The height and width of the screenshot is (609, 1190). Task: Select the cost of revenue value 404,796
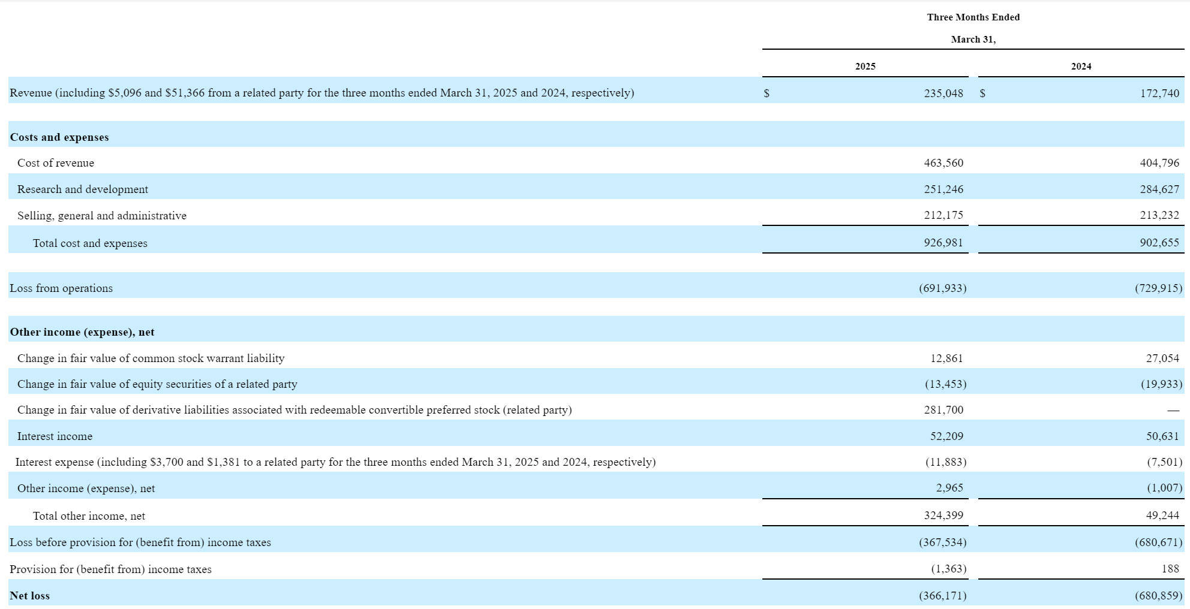click(1159, 163)
